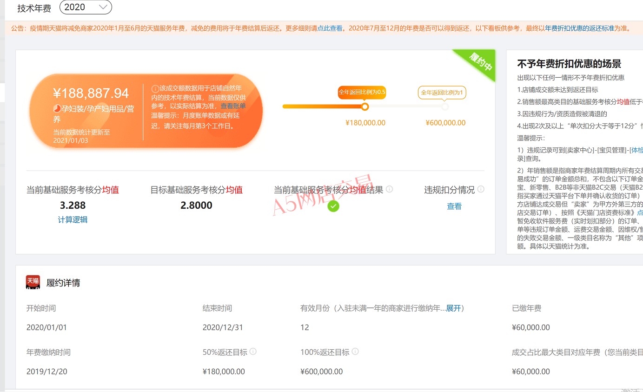
Task: Open the 2020 year dropdown
Action: [86, 7]
